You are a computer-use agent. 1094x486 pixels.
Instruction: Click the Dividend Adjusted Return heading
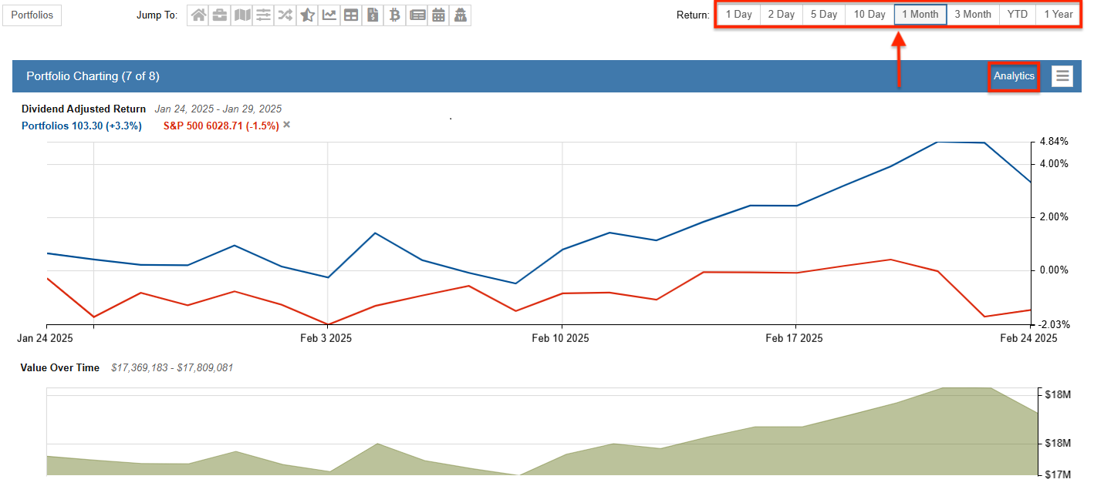click(x=83, y=109)
